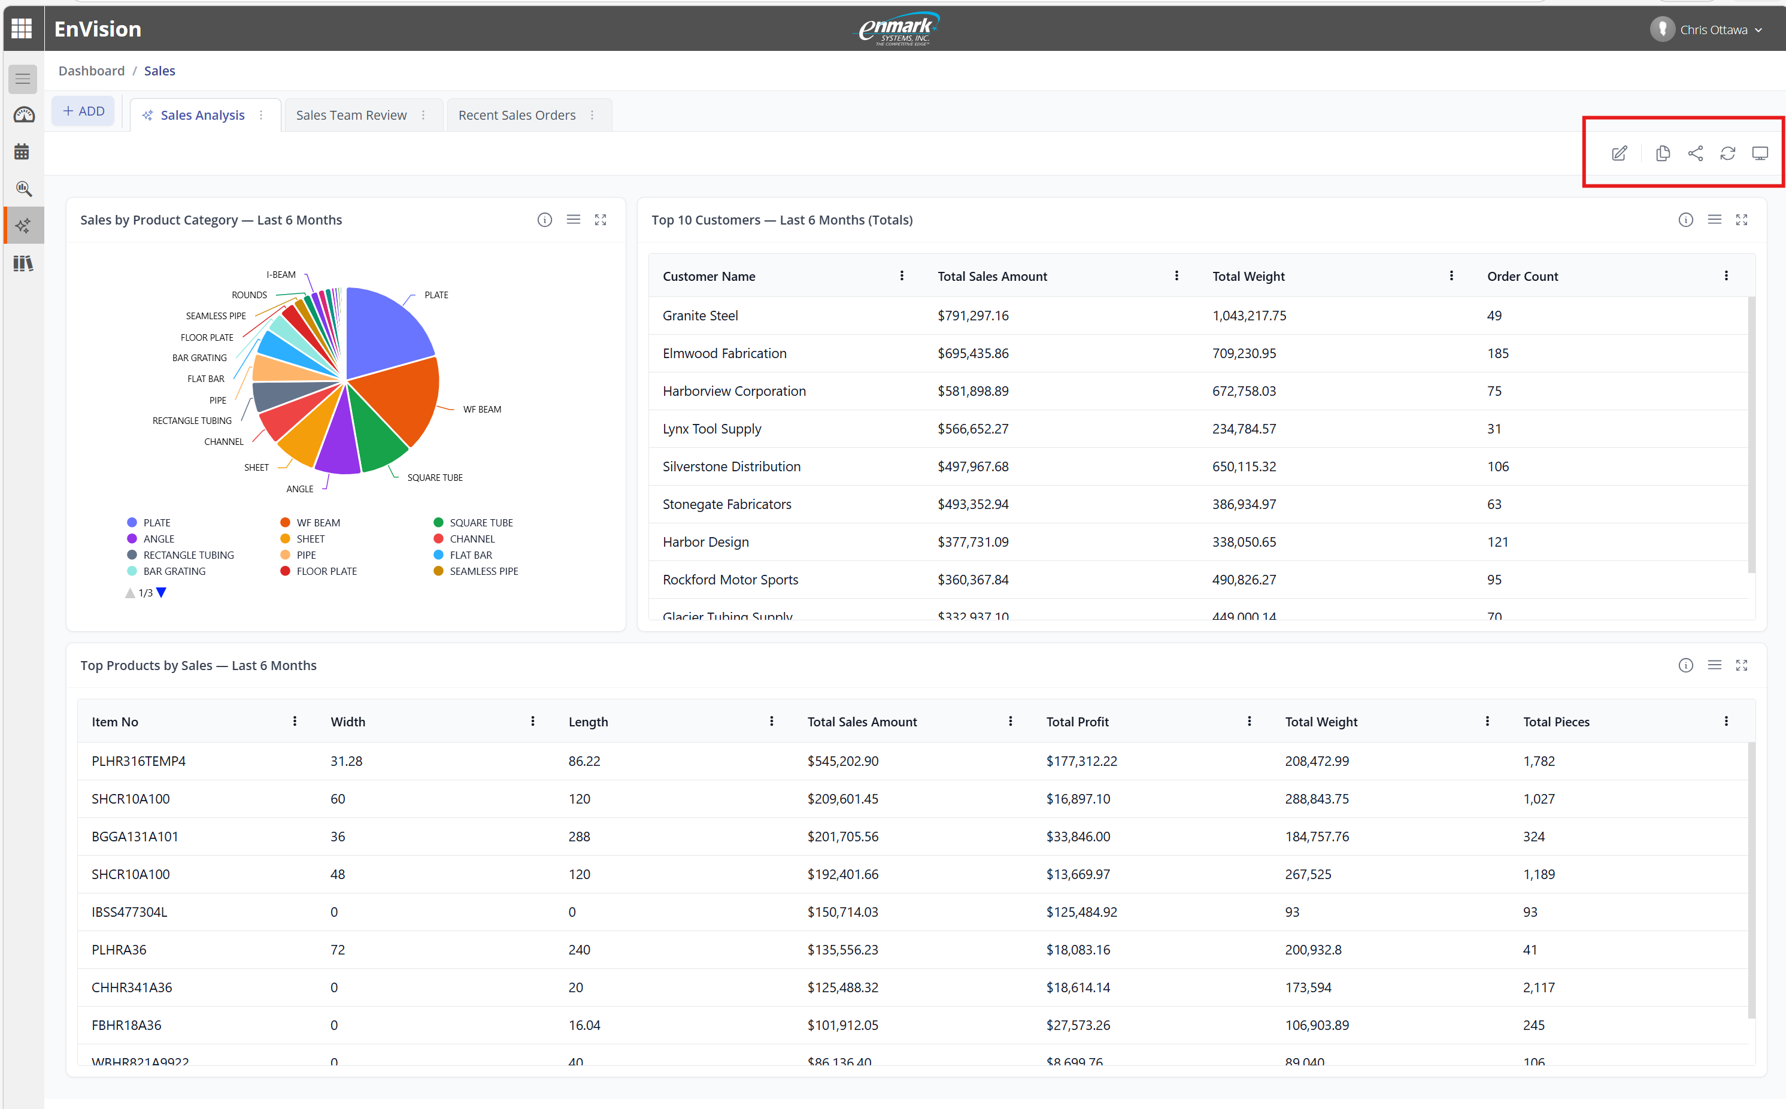Click the Top 10 Customers table scrollbar
This screenshot has width=1786, height=1109.
click(1751, 434)
